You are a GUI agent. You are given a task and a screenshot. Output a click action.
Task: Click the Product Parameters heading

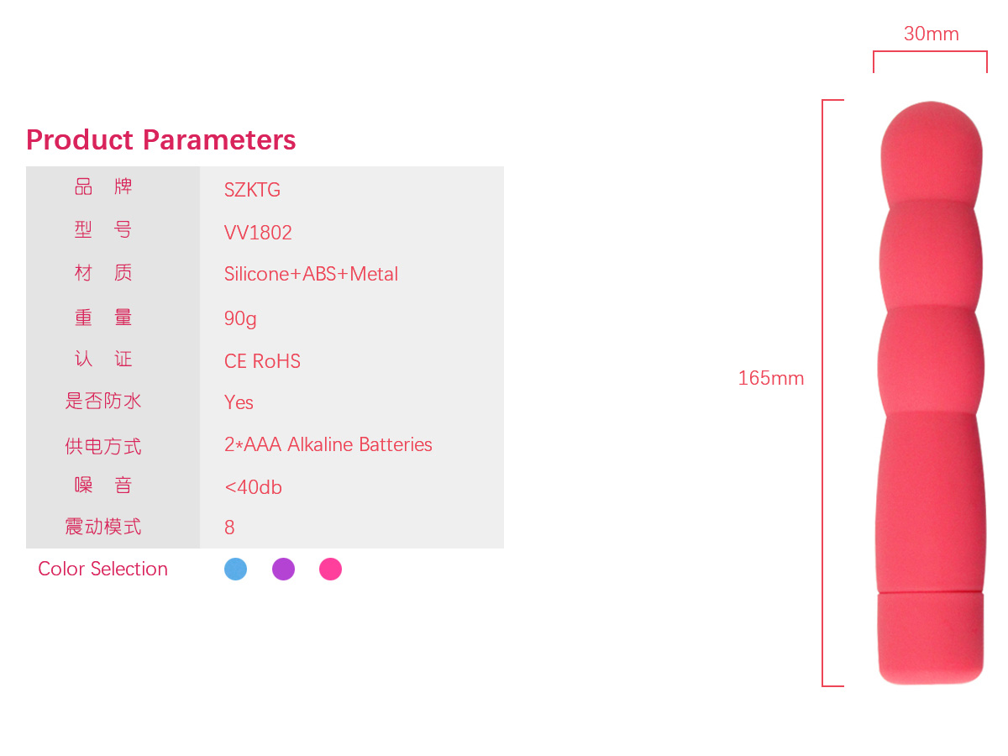pos(160,139)
